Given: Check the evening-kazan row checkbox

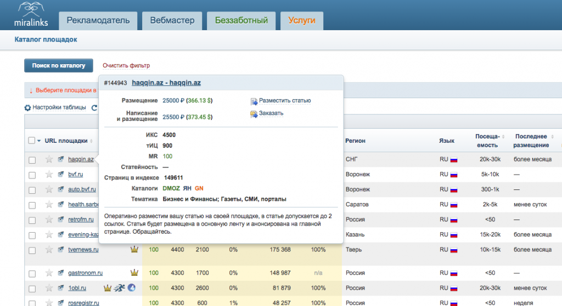Looking at the screenshot, I should click(x=32, y=235).
